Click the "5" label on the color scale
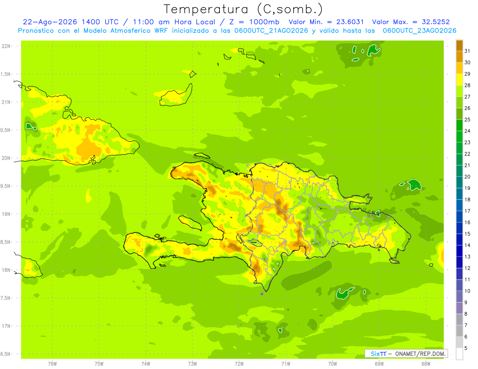 [x=466, y=348]
